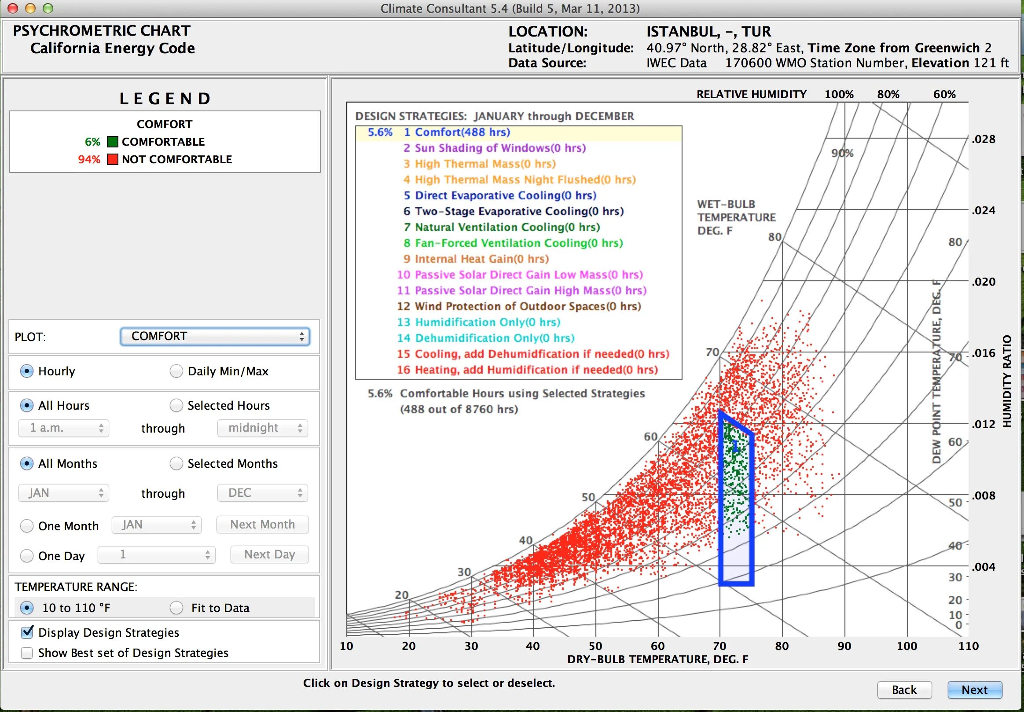Viewport: 1024px width, 712px height.
Task: Open the DEC end month dropdown
Action: 262,493
